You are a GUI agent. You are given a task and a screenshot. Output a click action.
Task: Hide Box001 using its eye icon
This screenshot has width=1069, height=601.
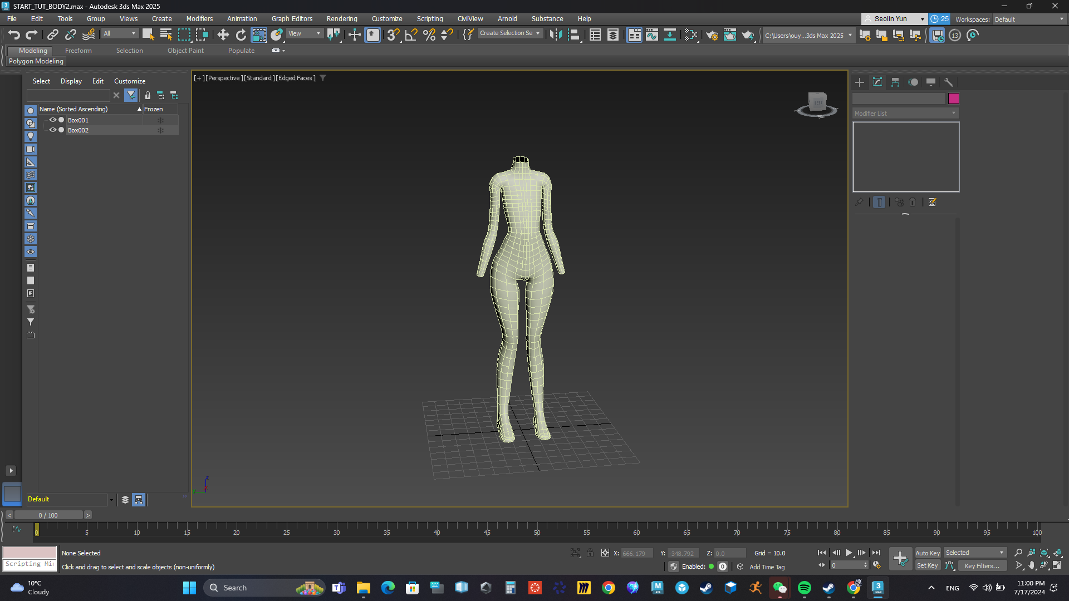[x=53, y=120]
